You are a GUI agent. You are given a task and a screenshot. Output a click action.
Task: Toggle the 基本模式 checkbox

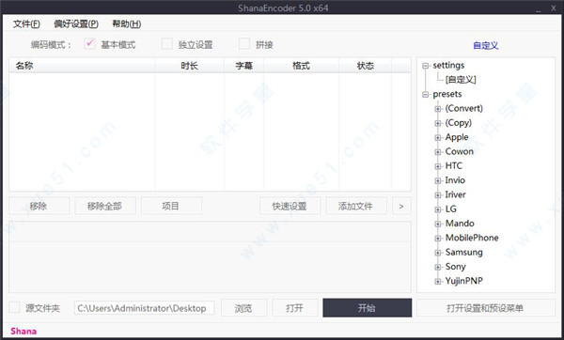click(89, 44)
